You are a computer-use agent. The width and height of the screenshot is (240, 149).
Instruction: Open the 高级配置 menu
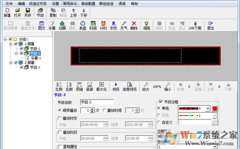(88, 4)
